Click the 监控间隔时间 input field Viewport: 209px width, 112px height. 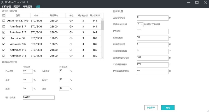click(152, 18)
